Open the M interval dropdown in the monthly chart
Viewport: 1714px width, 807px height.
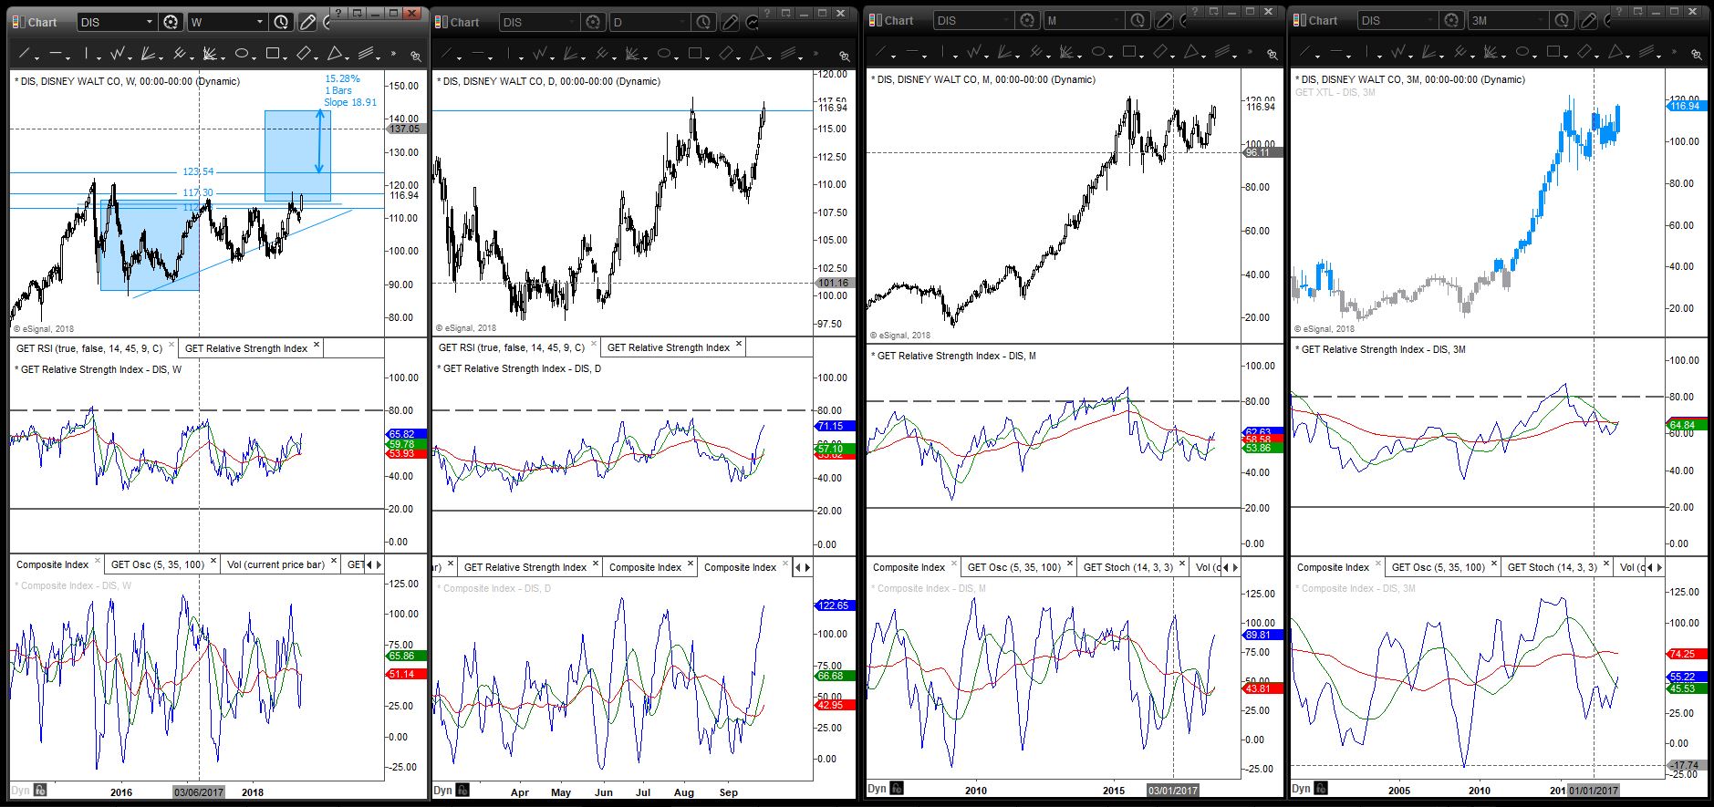(1116, 20)
